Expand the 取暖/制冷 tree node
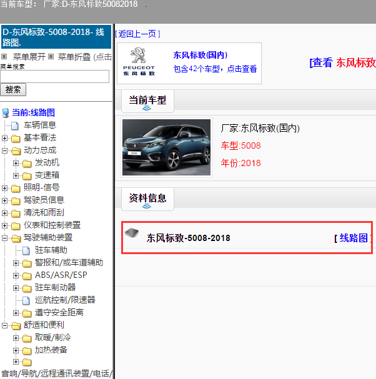The width and height of the screenshot is (376, 379). (x=16, y=338)
